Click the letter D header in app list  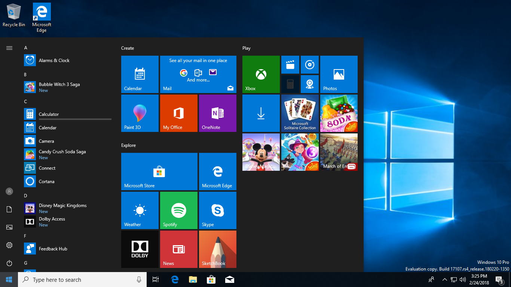point(25,196)
